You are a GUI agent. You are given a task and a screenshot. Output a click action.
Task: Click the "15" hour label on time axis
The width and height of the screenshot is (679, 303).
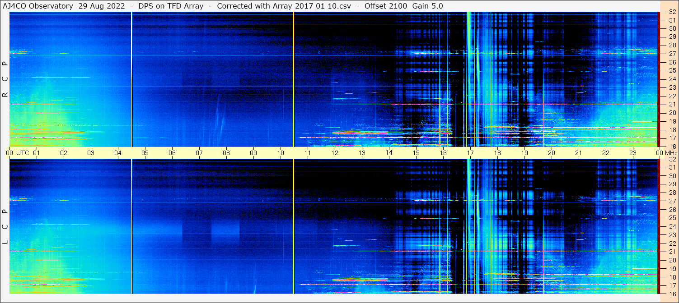point(416,153)
